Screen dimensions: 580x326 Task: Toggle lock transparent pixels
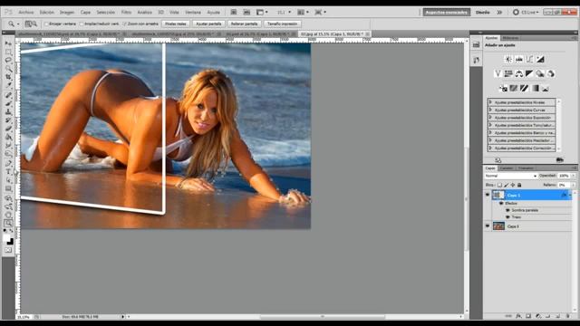click(499, 185)
